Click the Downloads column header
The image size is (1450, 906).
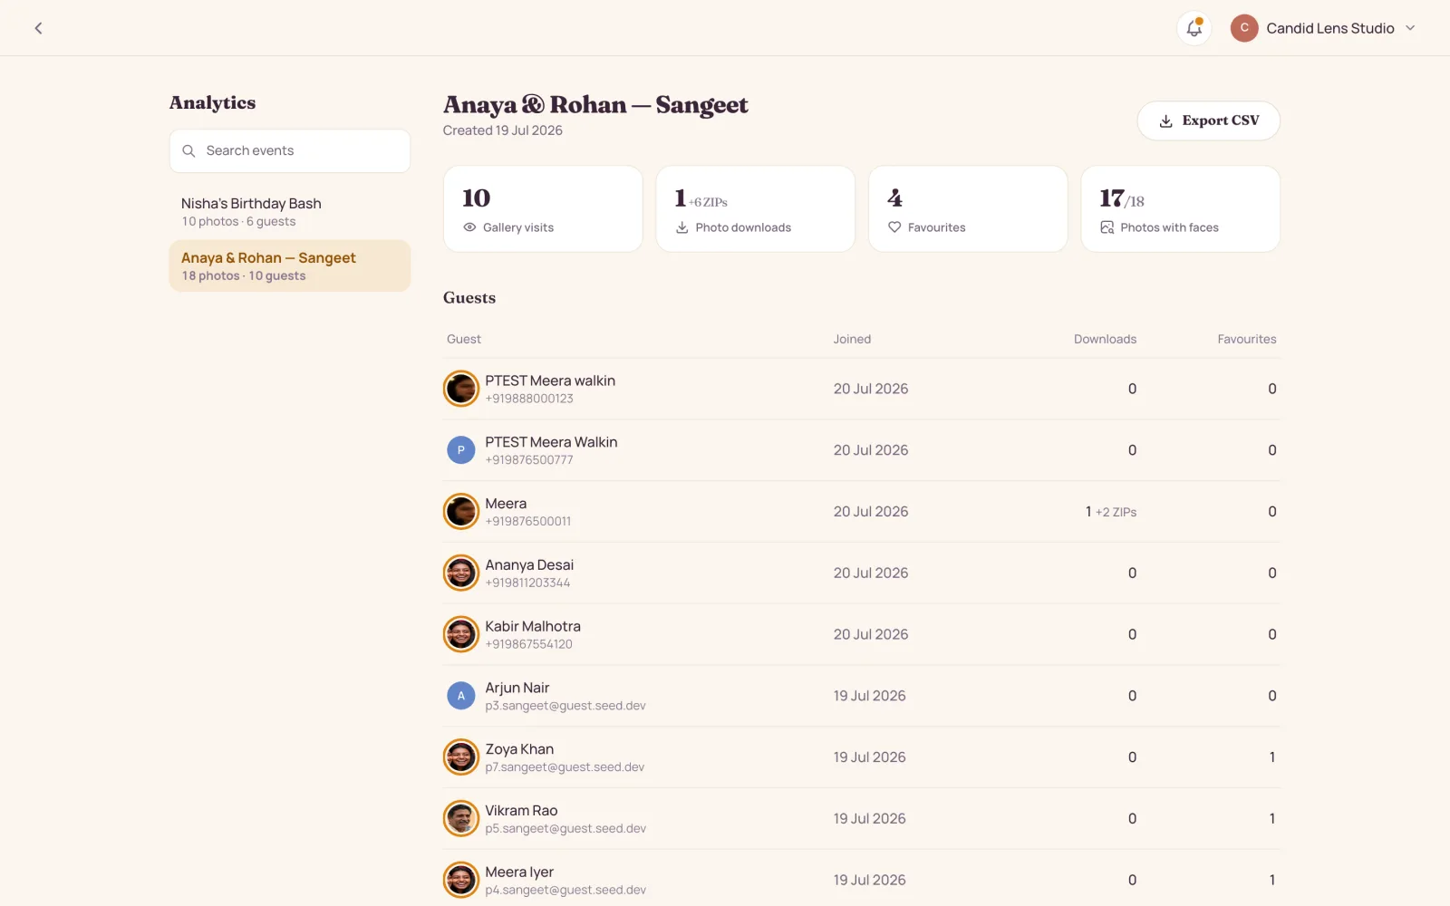click(x=1105, y=339)
